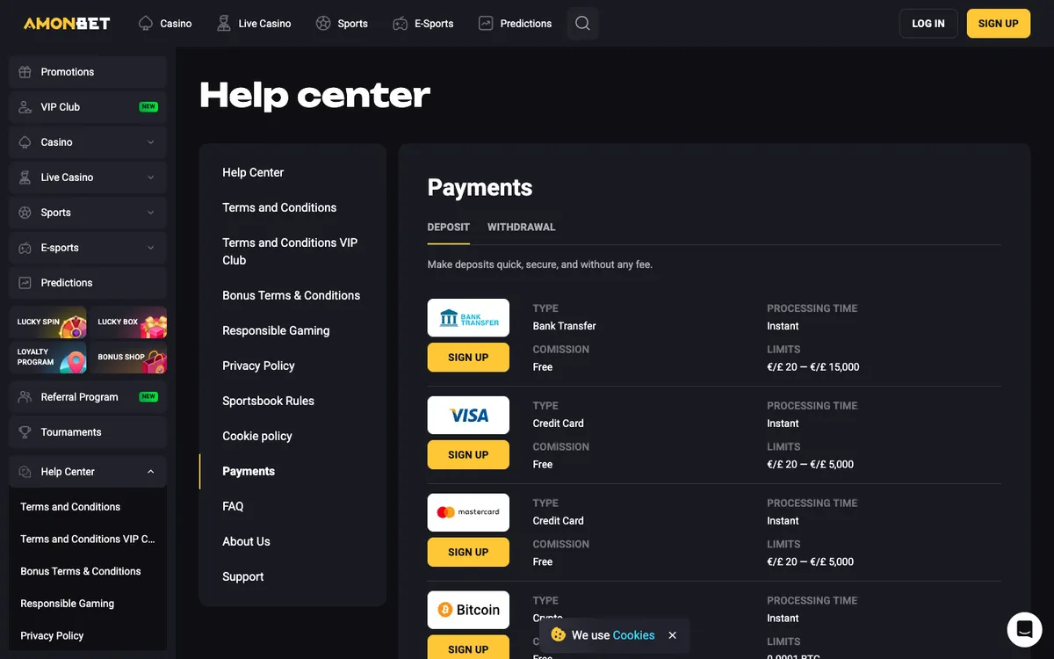
Task: Open the About Us page
Action: tap(246, 541)
